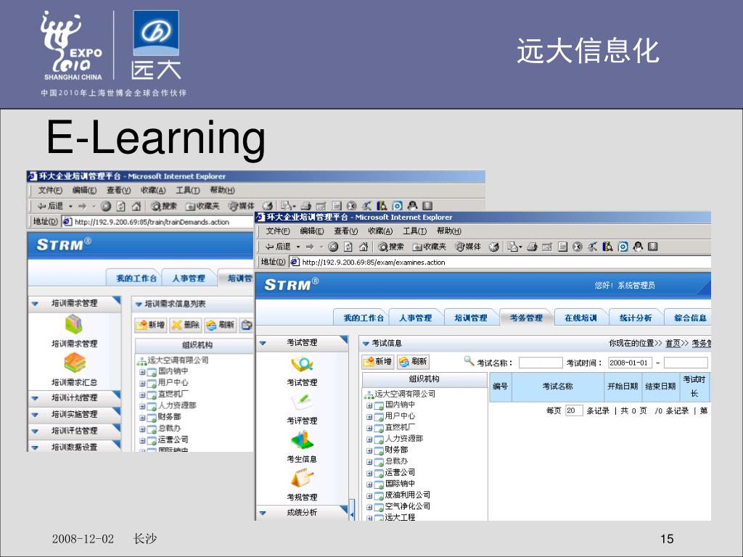Click 删除 button in back training window

[x=186, y=325]
